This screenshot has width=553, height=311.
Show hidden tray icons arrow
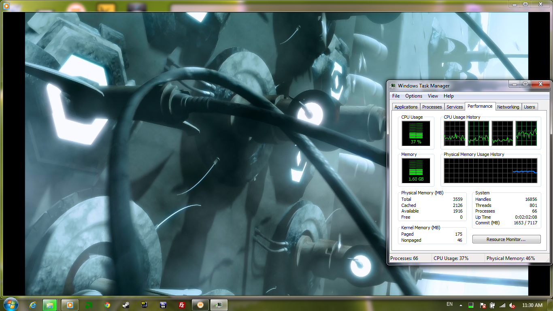click(x=461, y=305)
